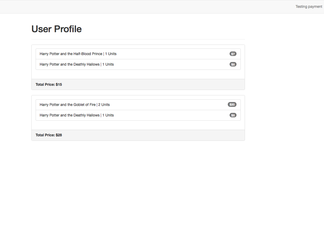Image resolution: width=324 pixels, height=226 pixels.
Task: Click the Total Price: $28 footer
Action: (138, 135)
